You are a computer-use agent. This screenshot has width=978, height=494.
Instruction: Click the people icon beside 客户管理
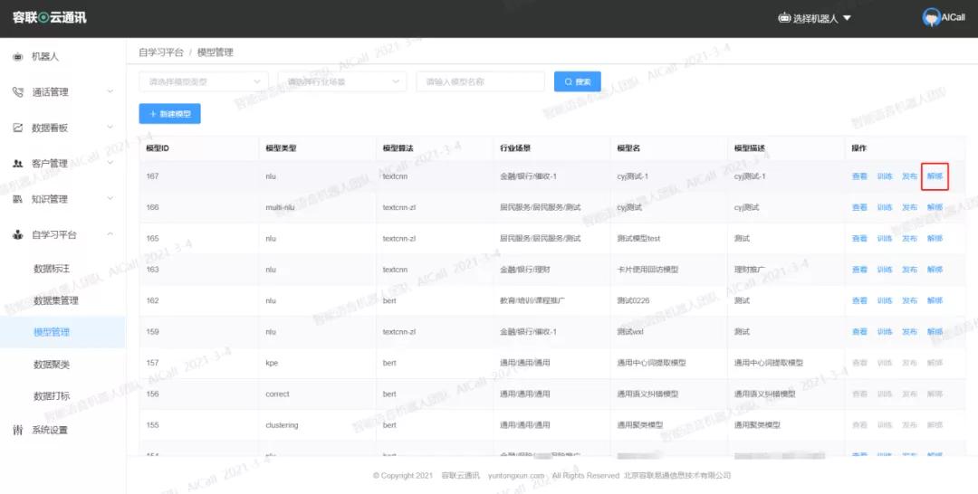tap(18, 163)
